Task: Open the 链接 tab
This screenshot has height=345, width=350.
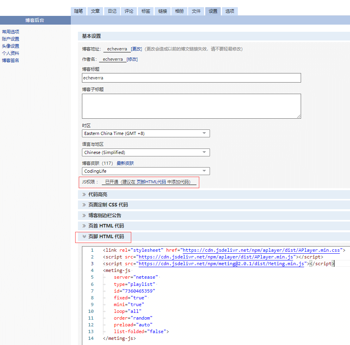Action: (x=163, y=11)
